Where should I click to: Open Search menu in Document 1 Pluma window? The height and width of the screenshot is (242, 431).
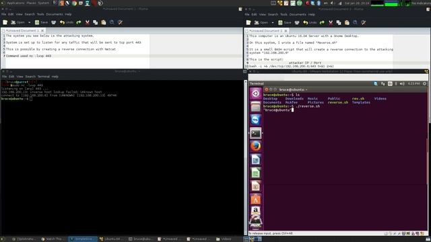(30, 14)
